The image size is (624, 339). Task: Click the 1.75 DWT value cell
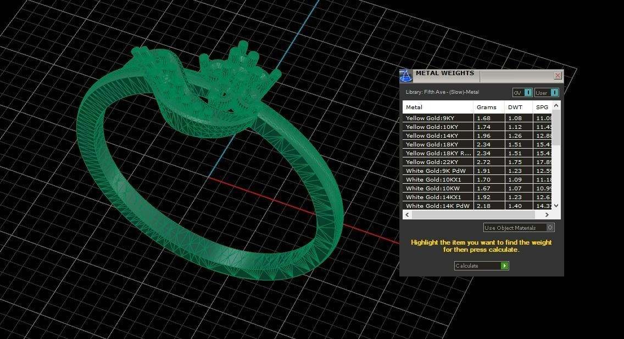[x=519, y=162]
